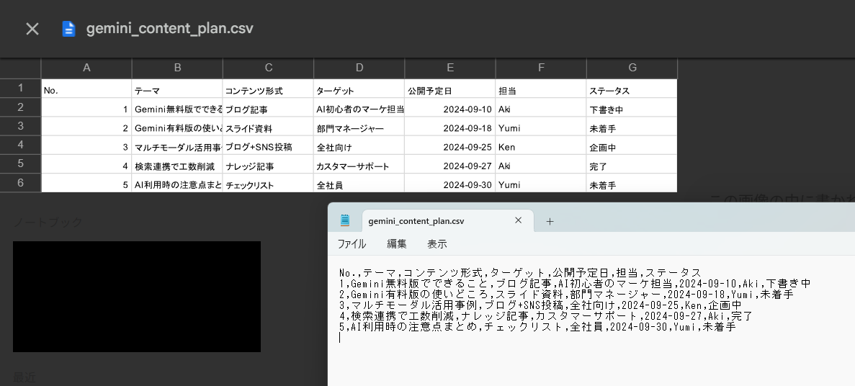Click the コンテンツ形式 header cell
The image size is (855, 386).
tap(268, 89)
